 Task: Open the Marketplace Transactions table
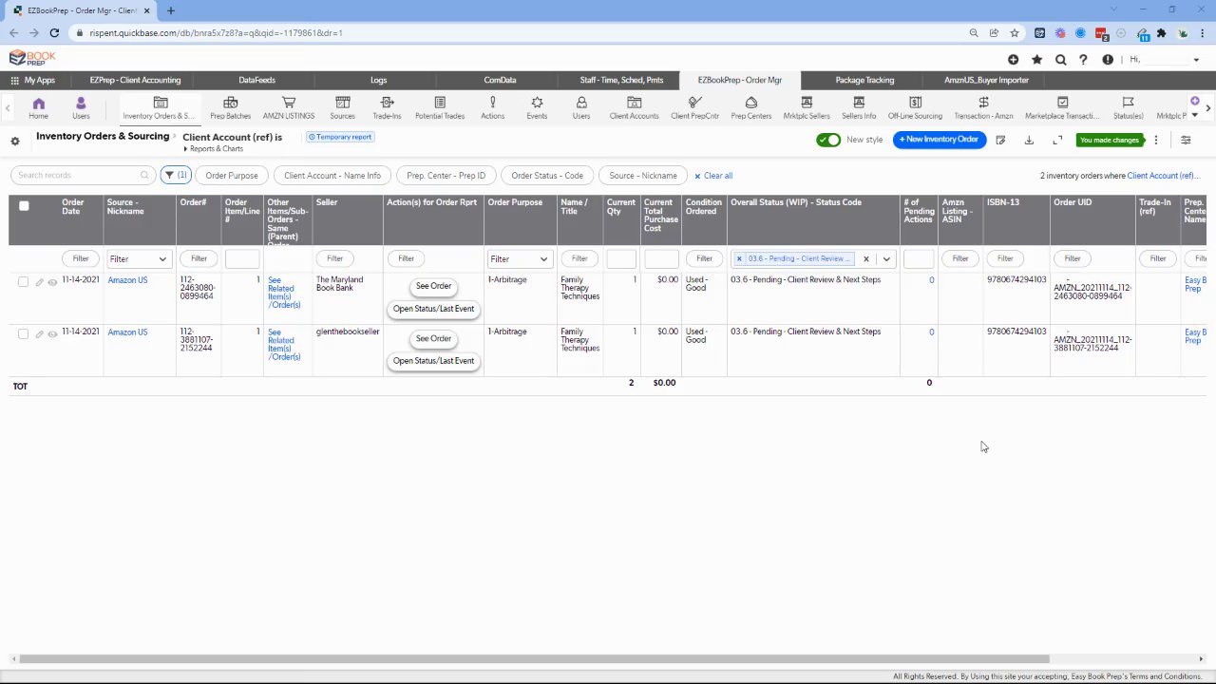(1062, 108)
